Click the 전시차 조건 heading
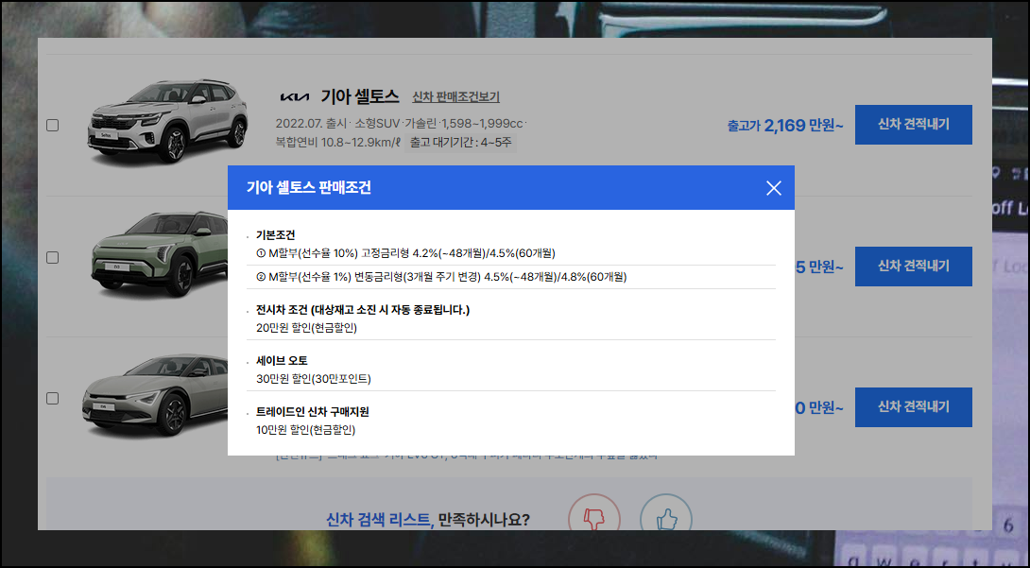This screenshot has width=1030, height=568. [363, 309]
